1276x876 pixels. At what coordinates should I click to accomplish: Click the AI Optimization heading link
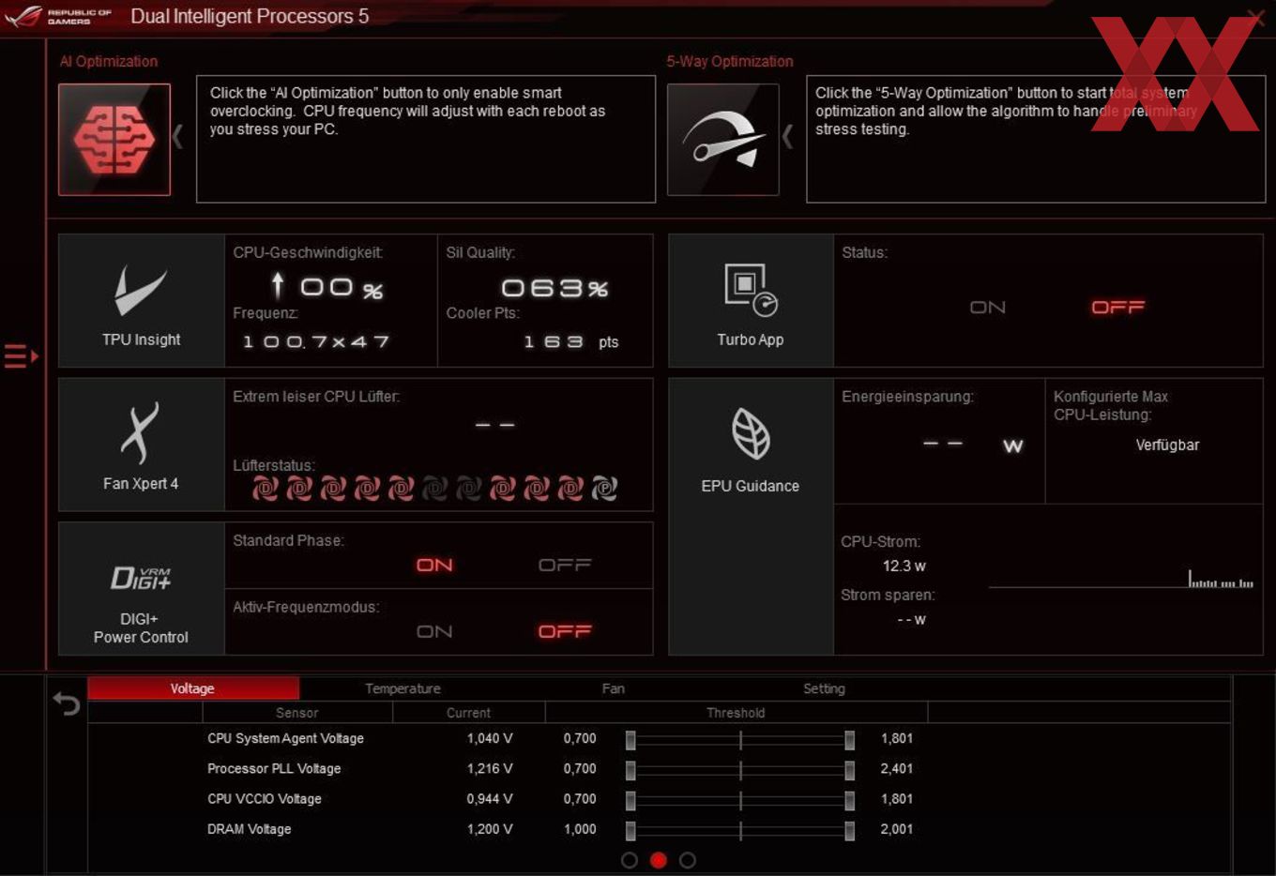click(109, 61)
